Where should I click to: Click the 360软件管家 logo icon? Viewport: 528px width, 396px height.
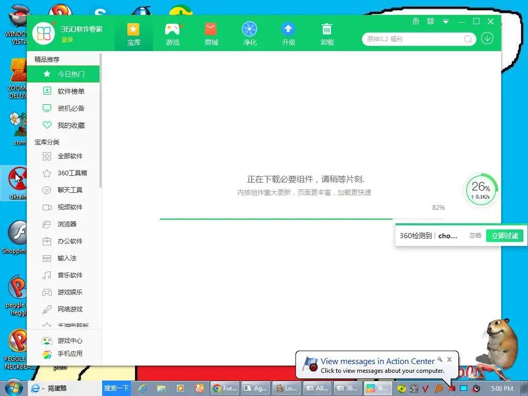[x=43, y=34]
